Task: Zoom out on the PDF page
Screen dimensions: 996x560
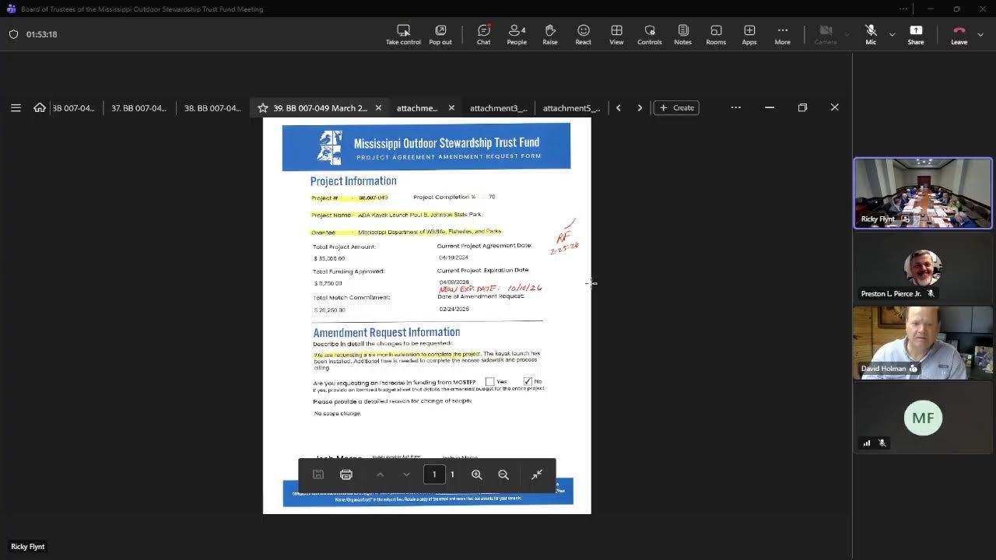Action: coord(503,474)
